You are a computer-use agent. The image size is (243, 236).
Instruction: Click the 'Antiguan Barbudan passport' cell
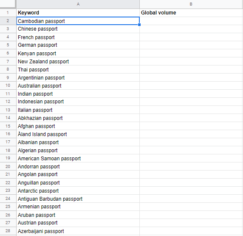coord(78,199)
